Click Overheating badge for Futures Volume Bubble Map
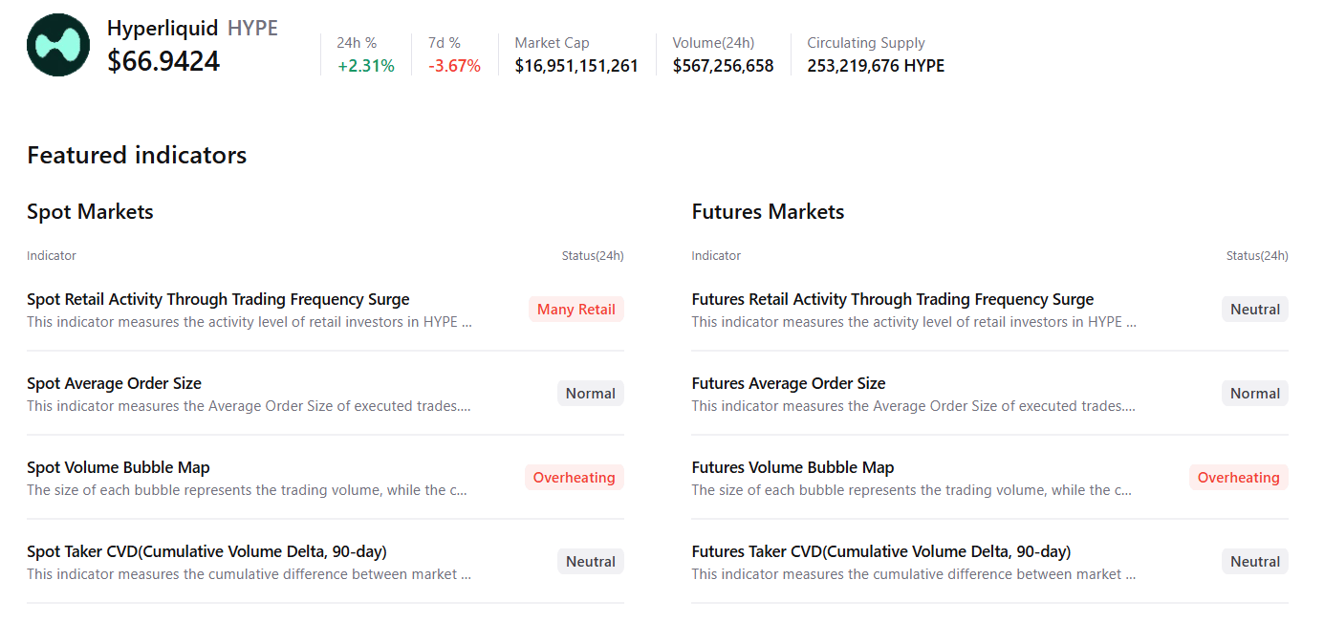Screen dimensions: 1324x623 click(1239, 477)
